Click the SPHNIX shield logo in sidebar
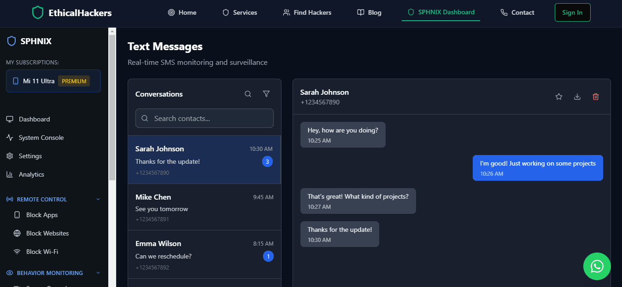Image resolution: width=622 pixels, height=287 pixels. click(x=12, y=41)
